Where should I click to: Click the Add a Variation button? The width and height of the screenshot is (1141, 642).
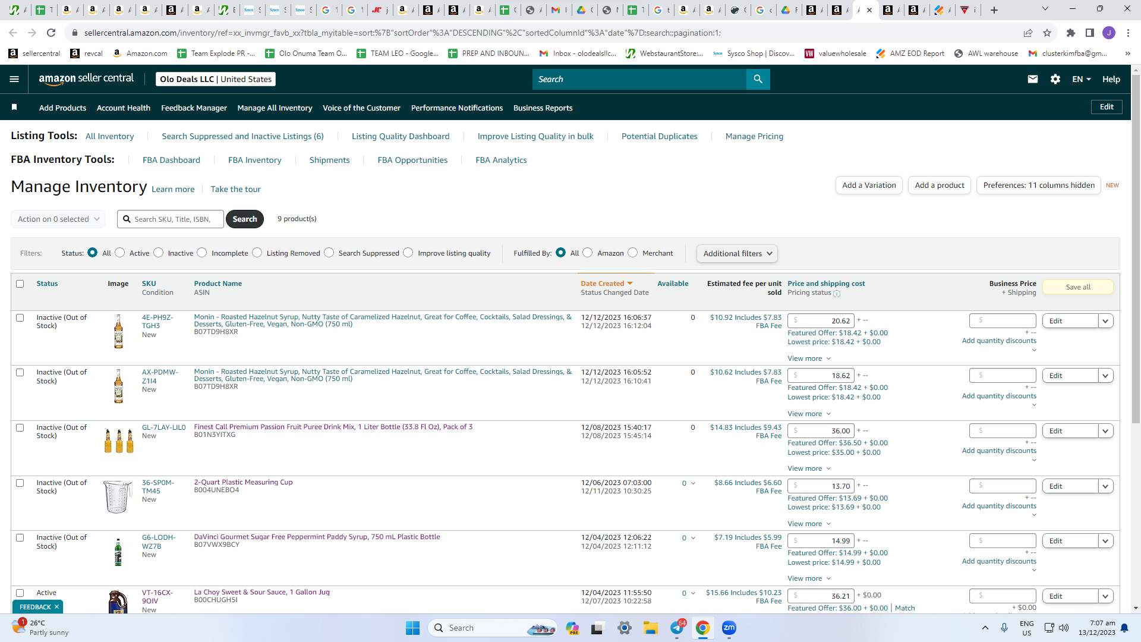869,185
